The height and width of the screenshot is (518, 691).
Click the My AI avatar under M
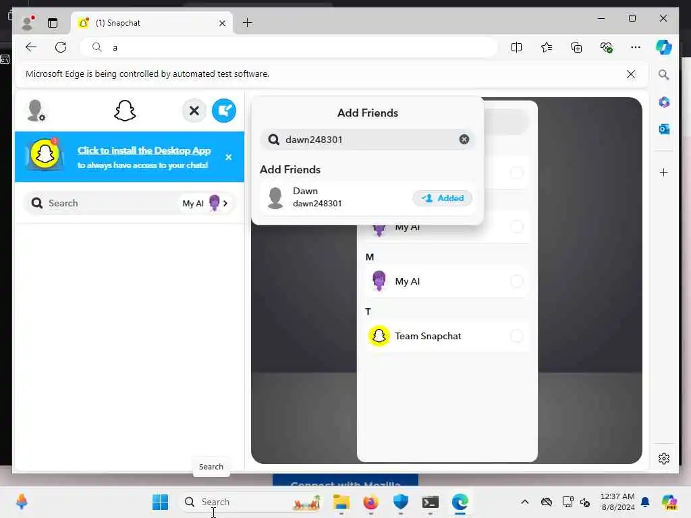point(379,281)
